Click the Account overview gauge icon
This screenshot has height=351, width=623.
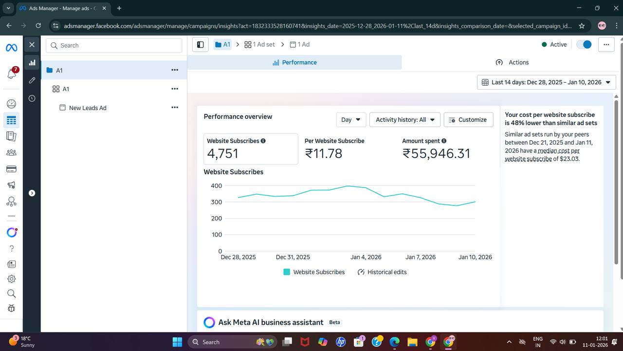click(x=11, y=104)
